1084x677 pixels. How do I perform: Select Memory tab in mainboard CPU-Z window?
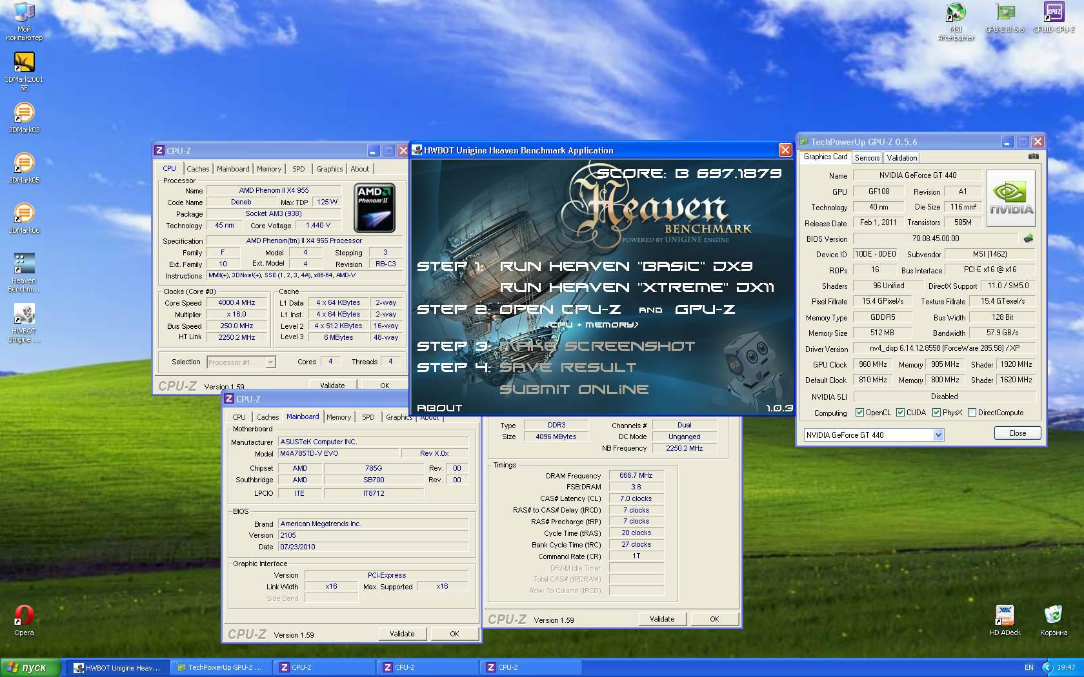tap(339, 417)
